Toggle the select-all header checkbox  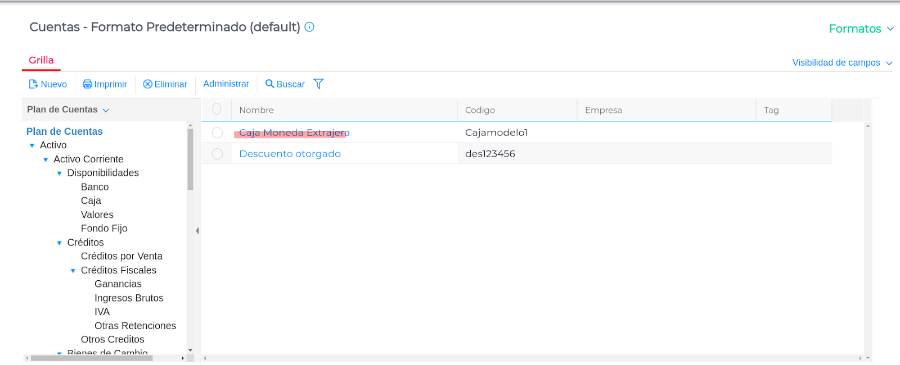pos(217,109)
